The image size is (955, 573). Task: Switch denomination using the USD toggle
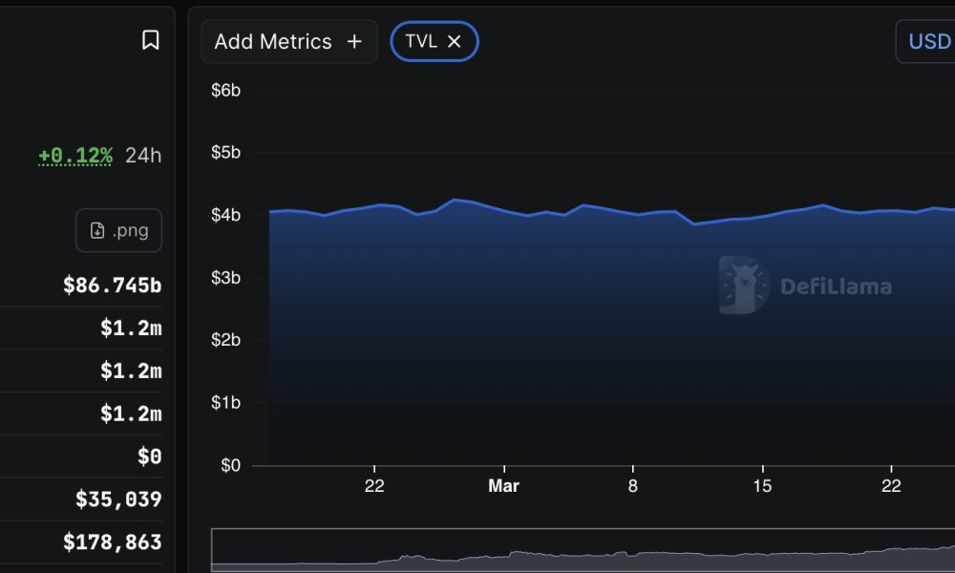[931, 41]
